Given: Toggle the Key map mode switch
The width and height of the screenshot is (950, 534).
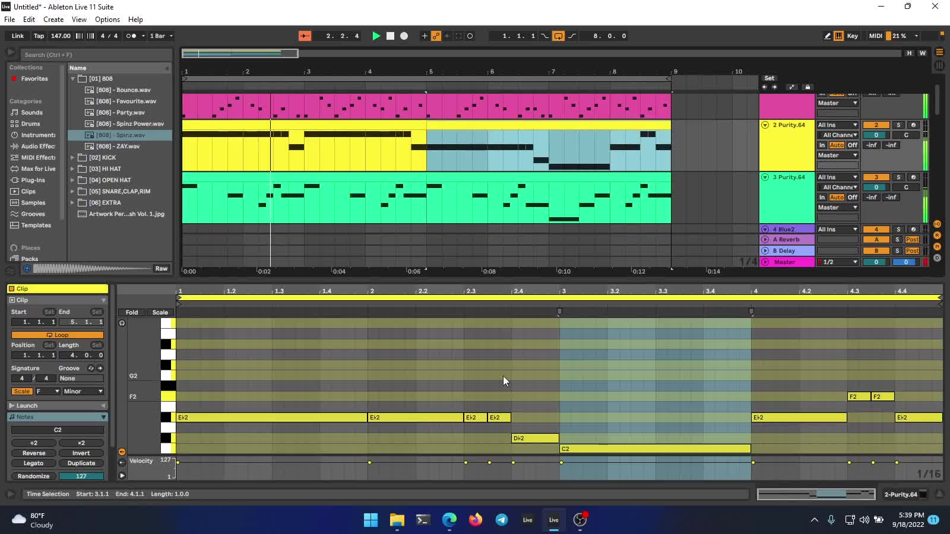Looking at the screenshot, I should point(853,36).
